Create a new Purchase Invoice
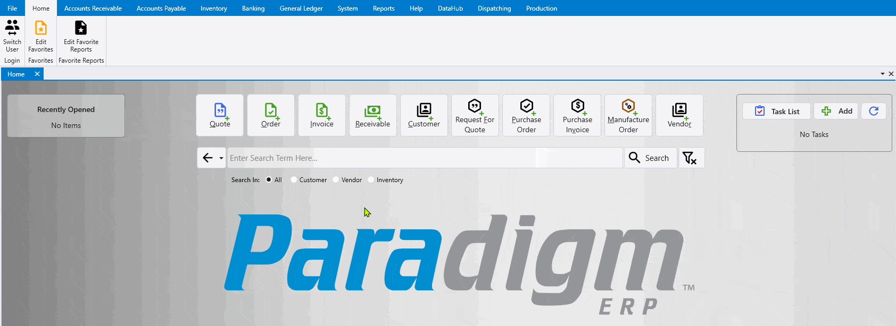The width and height of the screenshot is (896, 326). (x=577, y=115)
